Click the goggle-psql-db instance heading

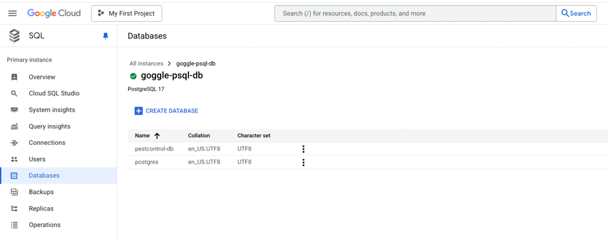coord(172,76)
